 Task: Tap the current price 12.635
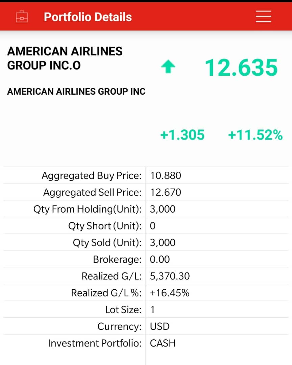click(241, 68)
